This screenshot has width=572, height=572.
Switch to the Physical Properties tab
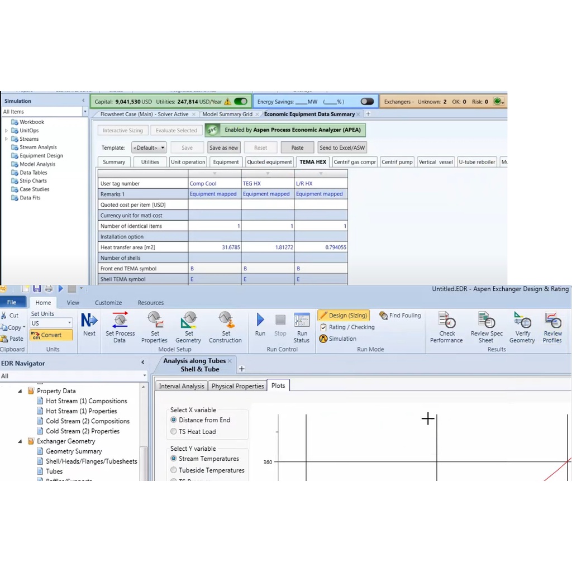point(237,386)
